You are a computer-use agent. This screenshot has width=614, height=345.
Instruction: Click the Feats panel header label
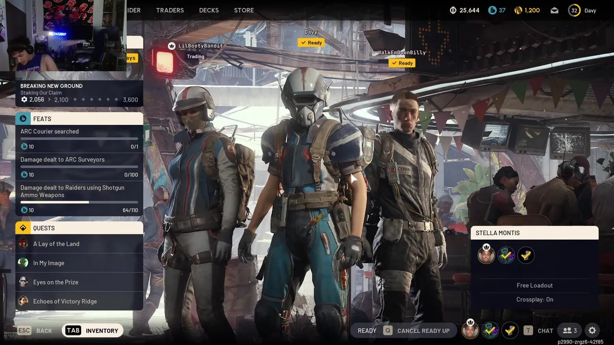click(42, 119)
